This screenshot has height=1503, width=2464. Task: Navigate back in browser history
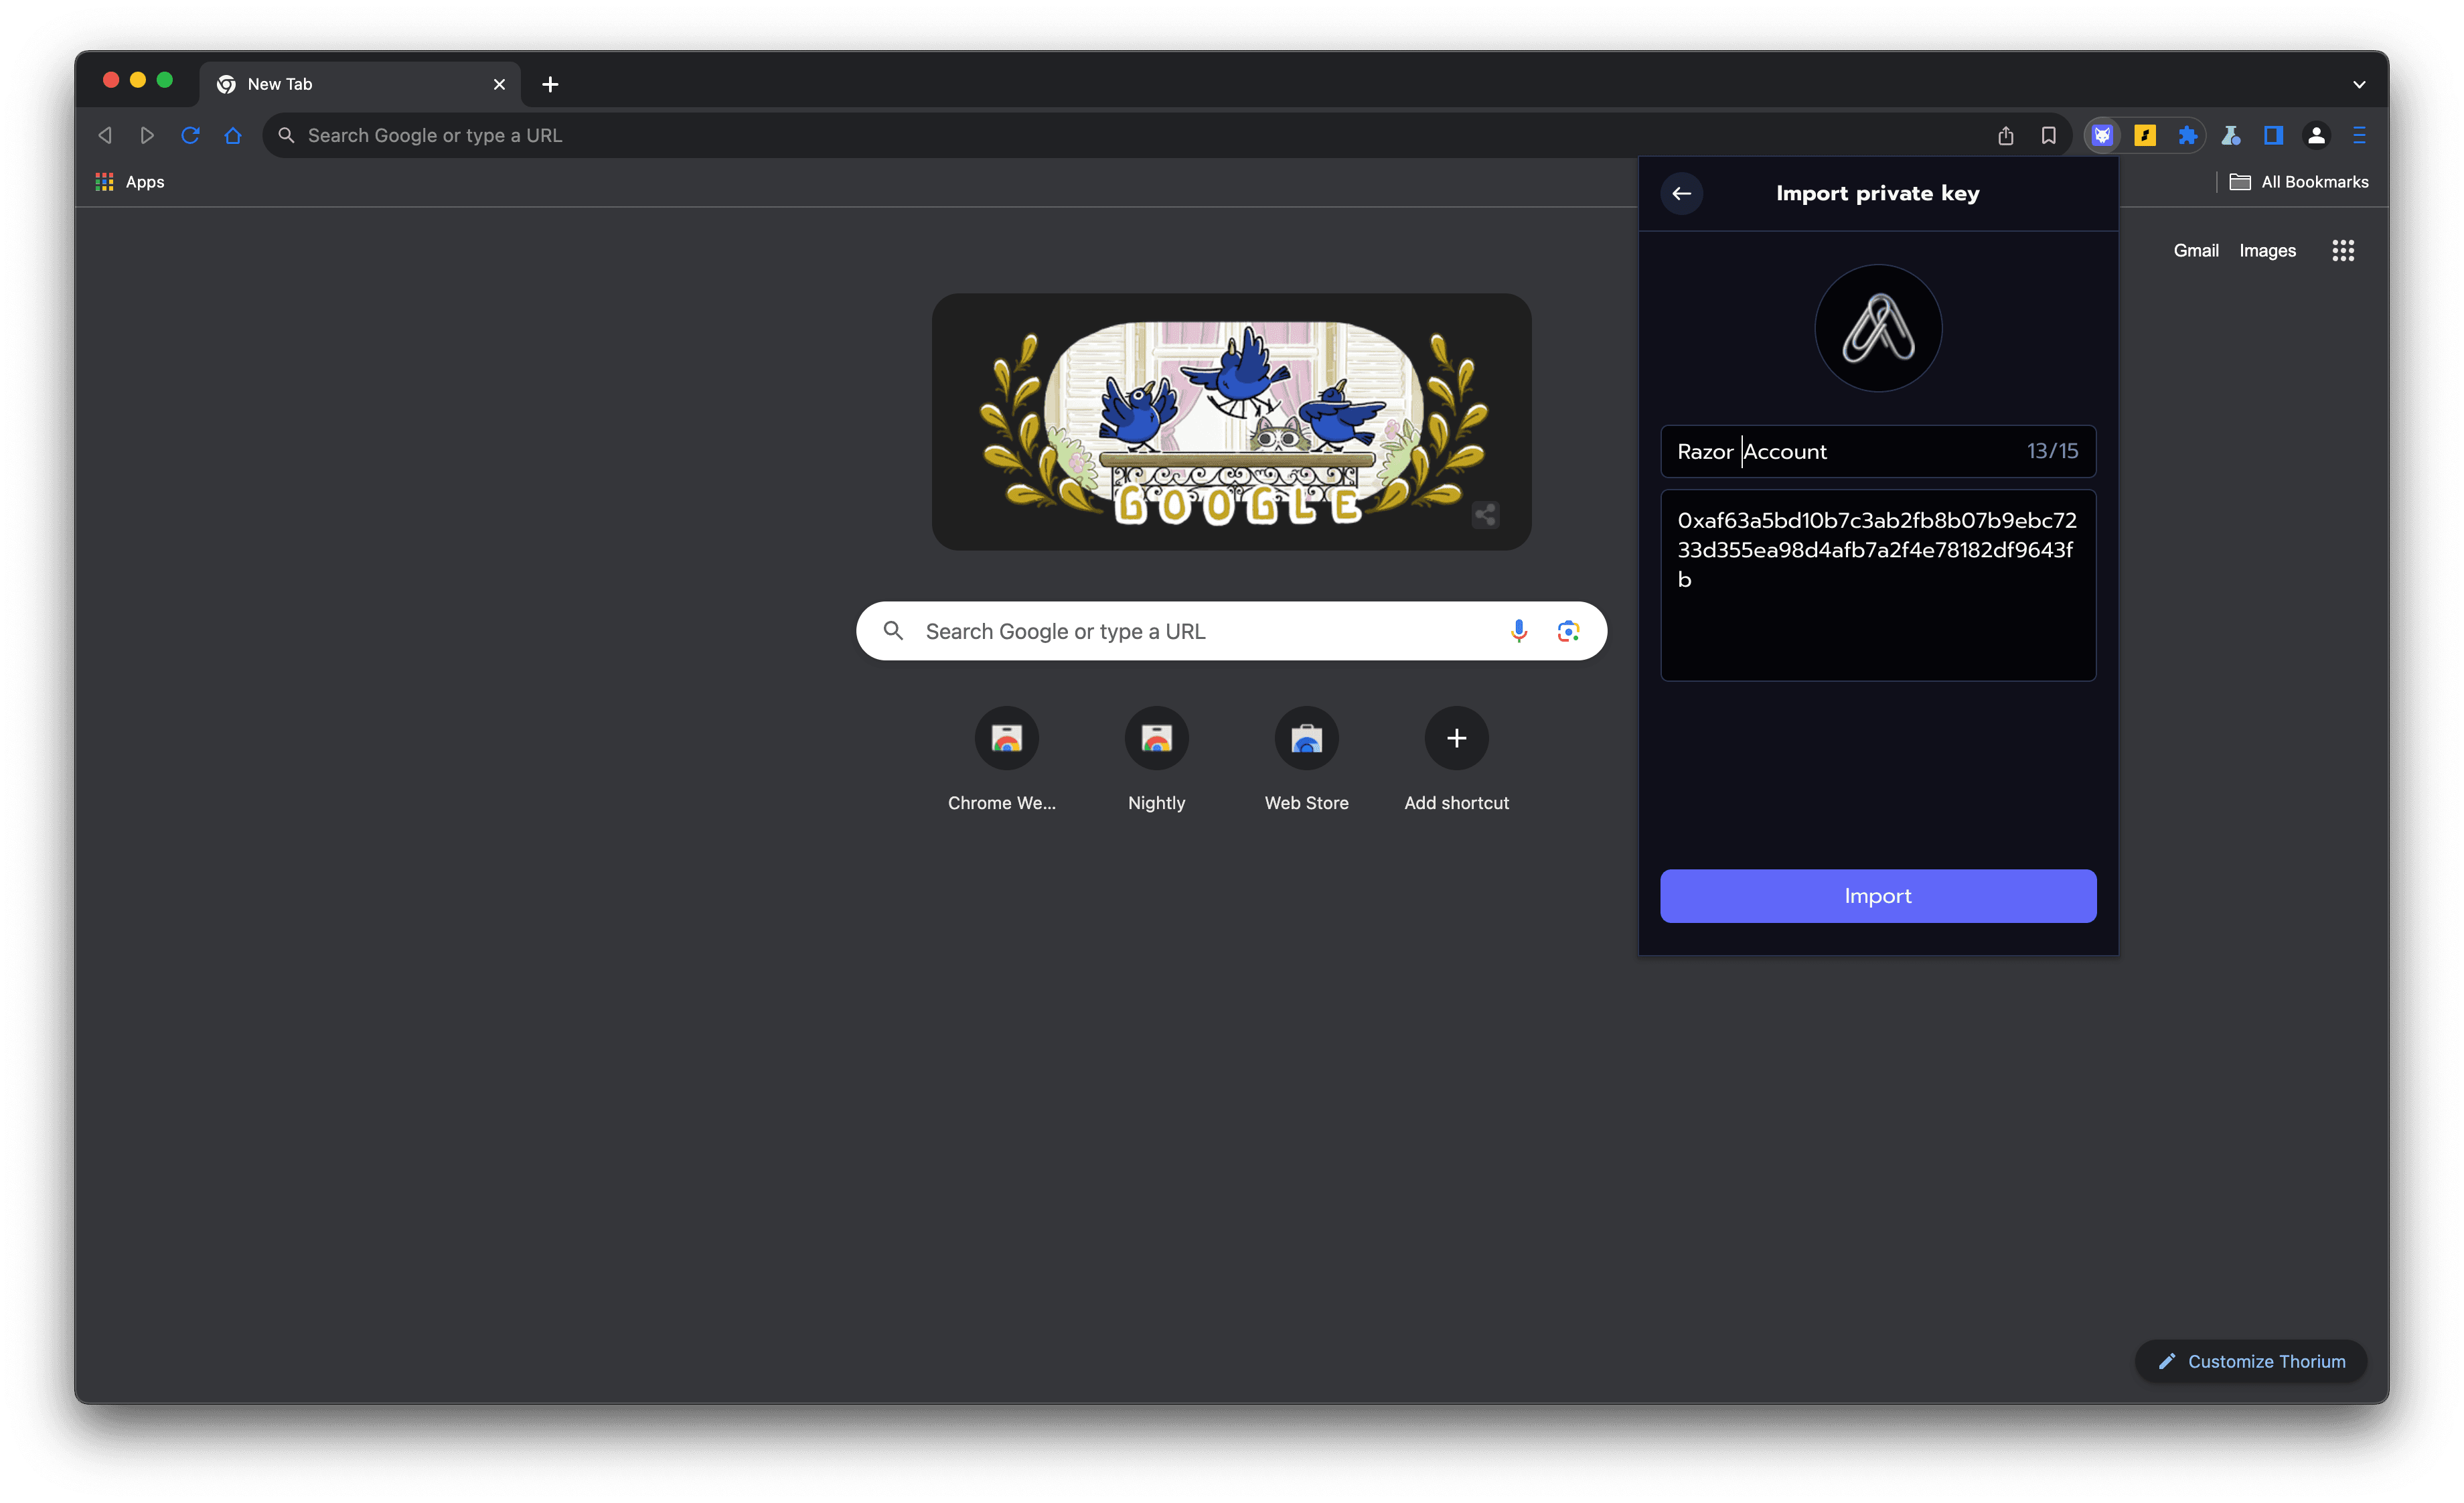point(105,135)
